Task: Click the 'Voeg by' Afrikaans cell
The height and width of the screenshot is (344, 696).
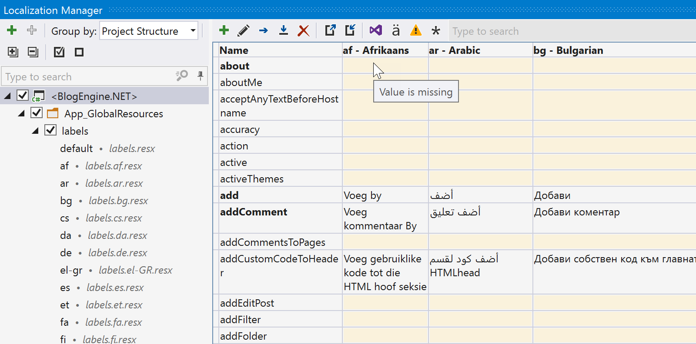Action: (x=385, y=195)
